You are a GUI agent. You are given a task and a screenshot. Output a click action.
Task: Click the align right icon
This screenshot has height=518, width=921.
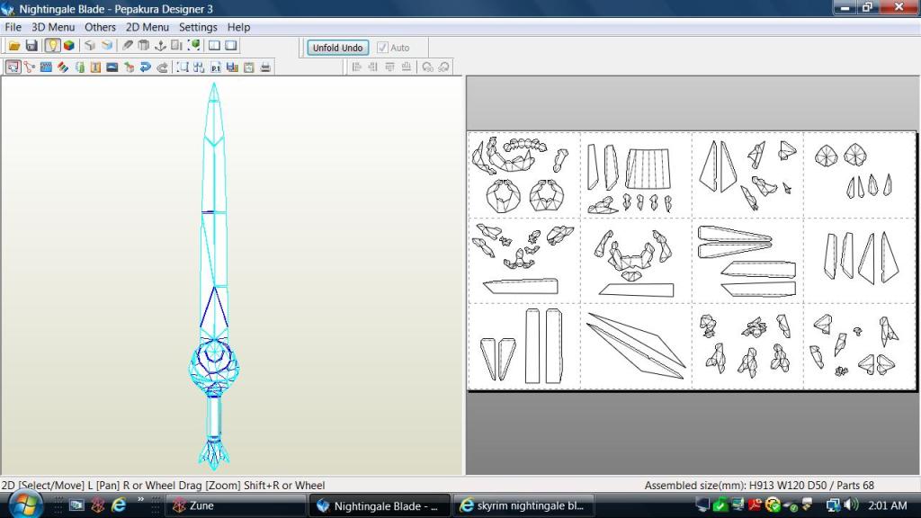372,67
